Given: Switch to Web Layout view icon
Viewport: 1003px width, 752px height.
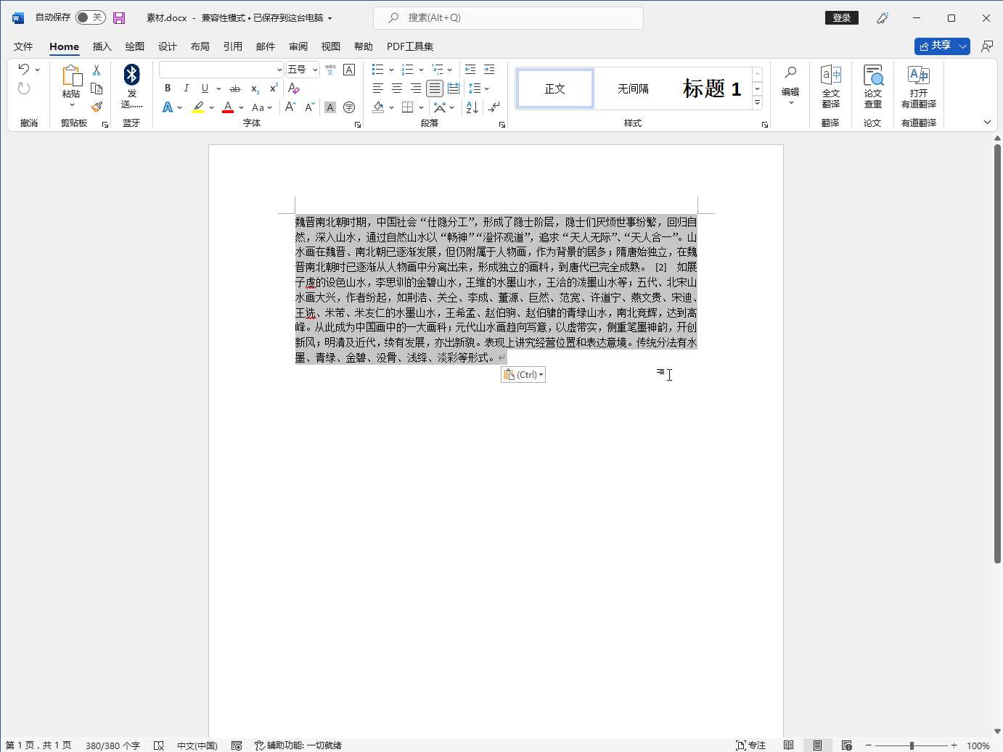Looking at the screenshot, I should [x=846, y=745].
